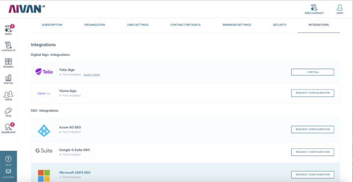Screen dimensions: 353x182
Task: Select the Parties sidebar icon
Action: (9, 79)
